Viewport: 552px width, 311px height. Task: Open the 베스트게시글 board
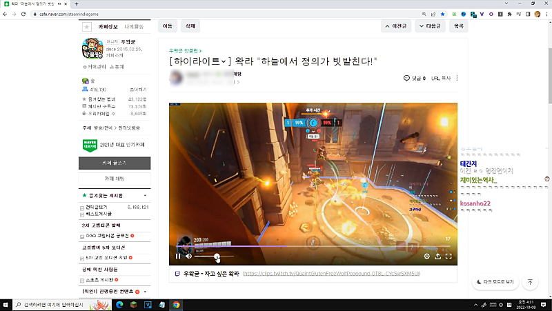point(99,214)
